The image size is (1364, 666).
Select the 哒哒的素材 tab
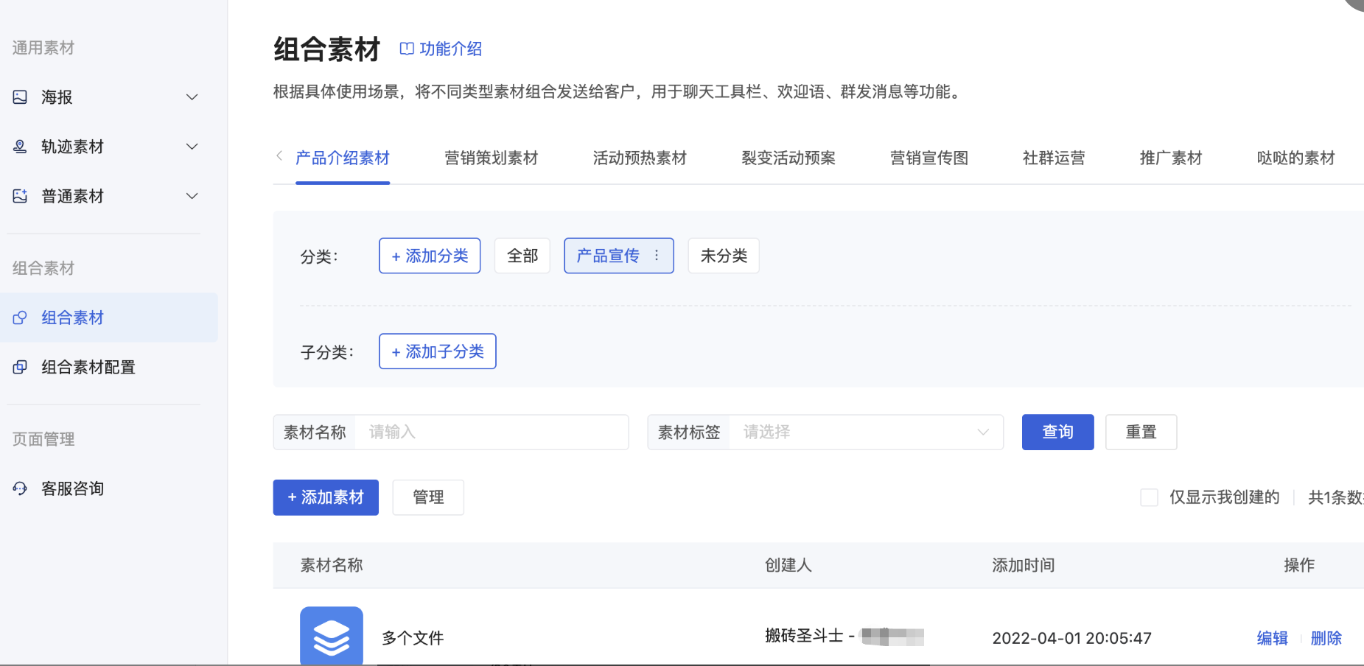(x=1296, y=158)
